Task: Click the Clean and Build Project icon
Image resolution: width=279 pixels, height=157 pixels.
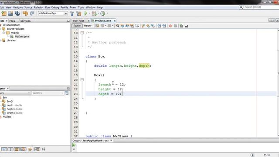Action: click(x=79, y=14)
